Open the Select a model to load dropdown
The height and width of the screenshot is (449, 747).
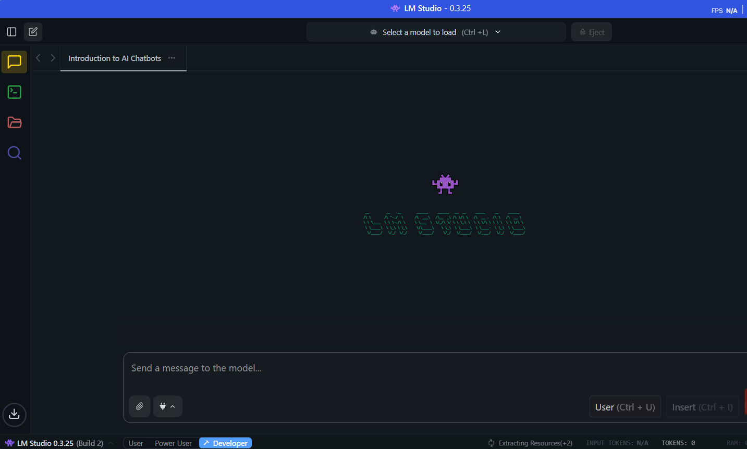[436, 32]
